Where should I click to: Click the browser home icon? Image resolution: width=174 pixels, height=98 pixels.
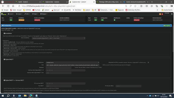[13, 6]
